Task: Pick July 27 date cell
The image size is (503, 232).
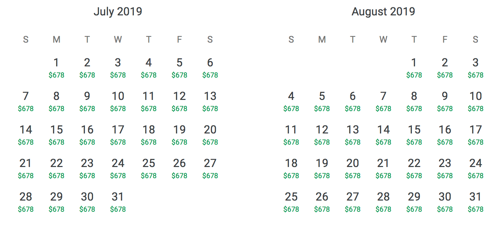Action: (210, 168)
